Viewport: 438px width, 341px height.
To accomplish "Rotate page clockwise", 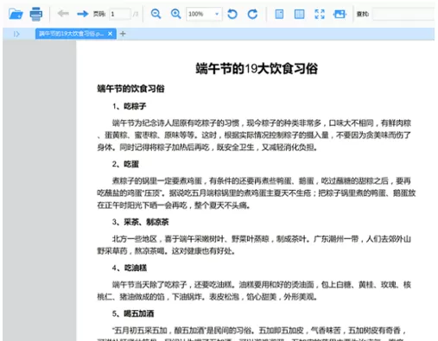I will point(252,14).
